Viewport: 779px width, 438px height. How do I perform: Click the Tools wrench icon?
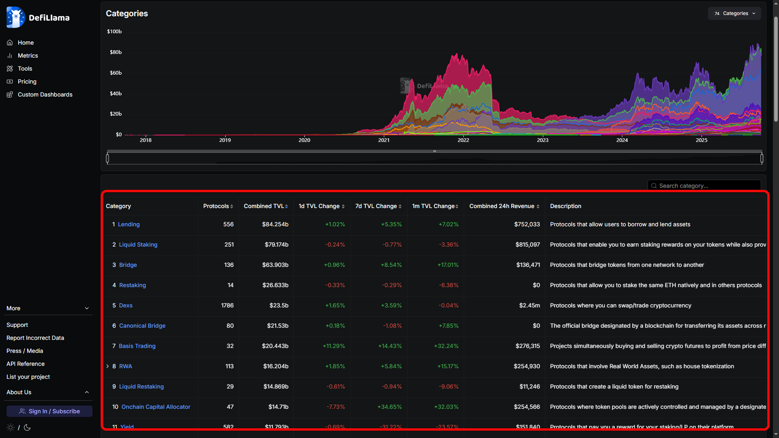pos(10,69)
